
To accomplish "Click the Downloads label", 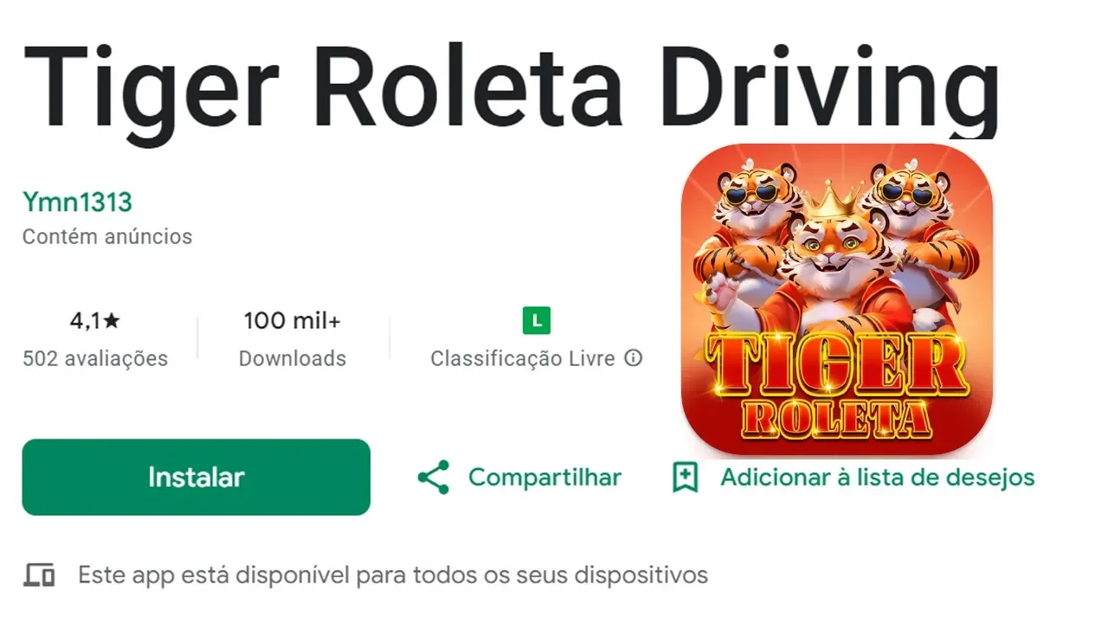I will point(293,358).
